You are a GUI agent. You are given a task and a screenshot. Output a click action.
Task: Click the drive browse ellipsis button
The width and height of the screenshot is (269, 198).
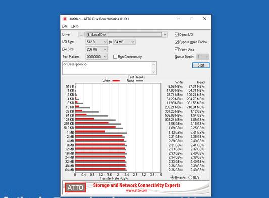81,35
